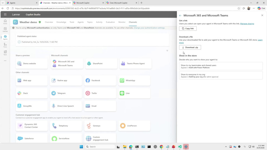Open the Email channel tile

tap(100, 106)
